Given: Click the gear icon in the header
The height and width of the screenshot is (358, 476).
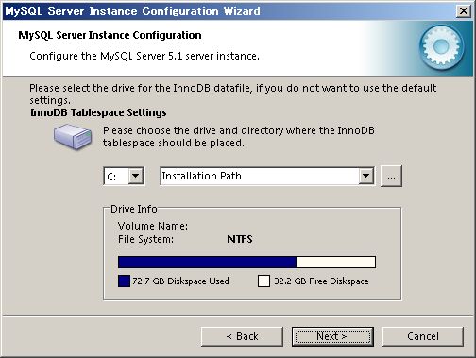Looking at the screenshot, I should [442, 47].
